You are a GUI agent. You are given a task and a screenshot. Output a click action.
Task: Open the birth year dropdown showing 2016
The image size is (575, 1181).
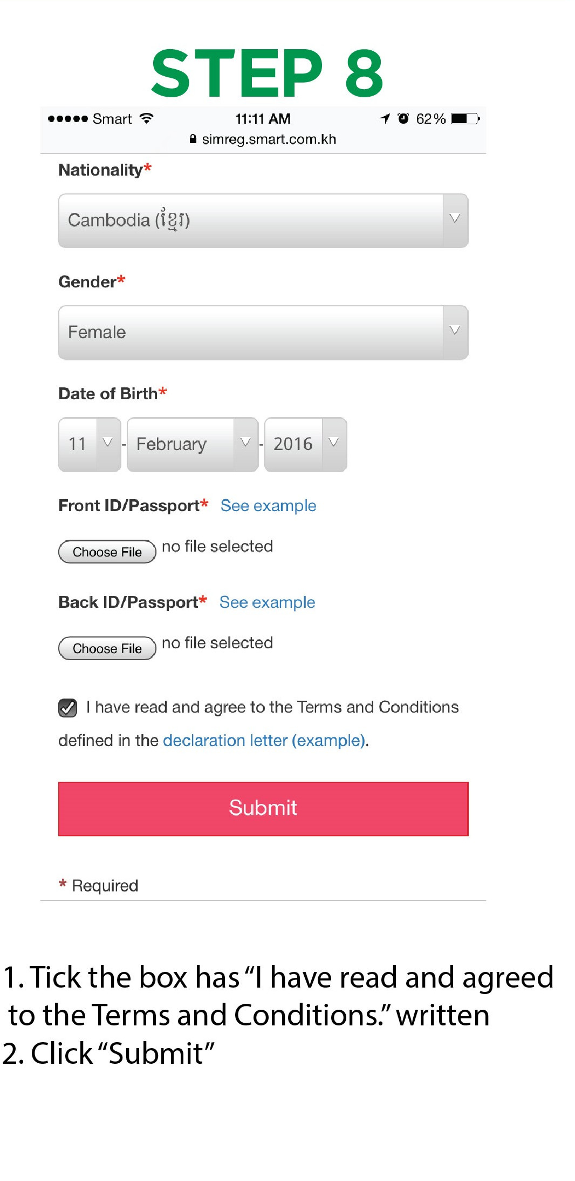pos(305,444)
